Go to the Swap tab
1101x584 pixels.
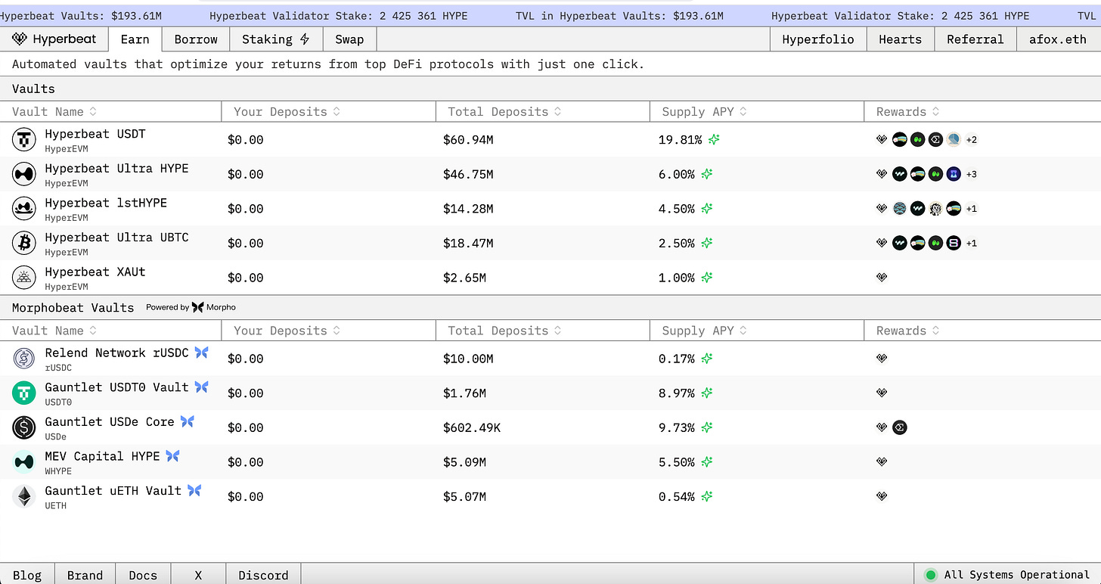point(349,39)
